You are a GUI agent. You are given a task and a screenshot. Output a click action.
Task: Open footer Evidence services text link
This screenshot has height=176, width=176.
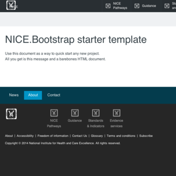click(116, 123)
